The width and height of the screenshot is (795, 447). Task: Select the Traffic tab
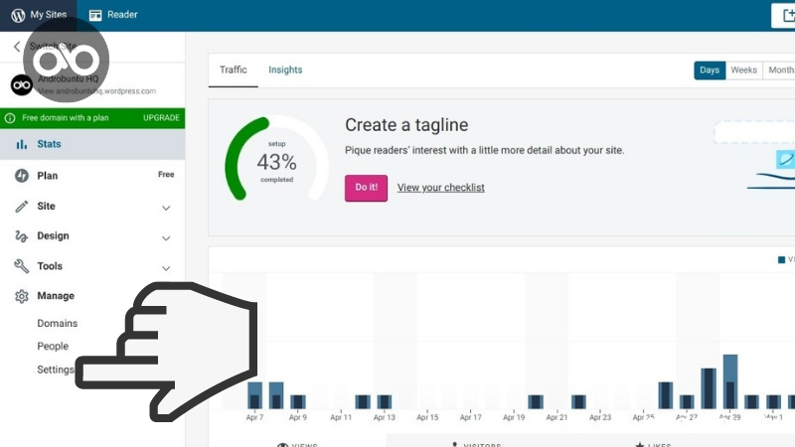[233, 71]
